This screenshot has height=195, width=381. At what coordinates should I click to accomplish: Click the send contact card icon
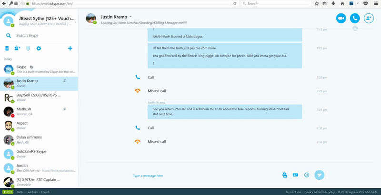[295, 175]
